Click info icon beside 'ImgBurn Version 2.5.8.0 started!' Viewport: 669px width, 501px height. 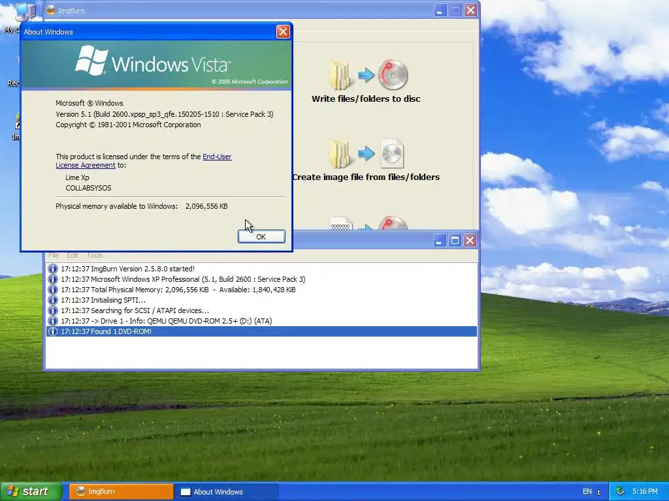(52, 269)
